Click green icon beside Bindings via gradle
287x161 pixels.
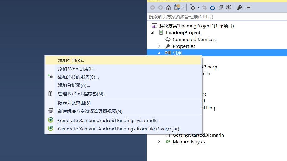point(51,120)
